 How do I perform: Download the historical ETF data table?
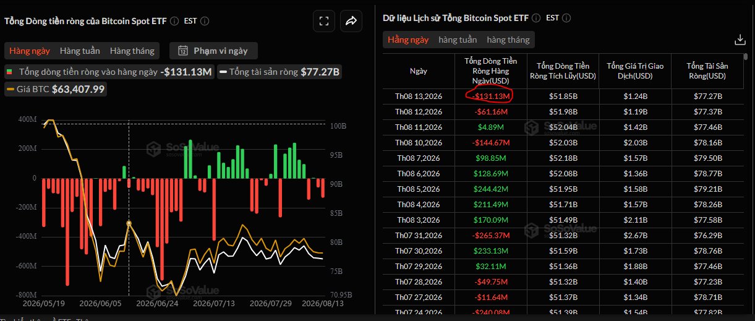click(x=740, y=40)
